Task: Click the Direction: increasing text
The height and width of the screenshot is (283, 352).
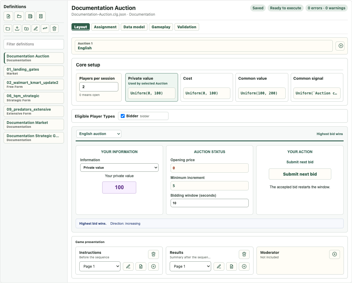Action: point(125,224)
